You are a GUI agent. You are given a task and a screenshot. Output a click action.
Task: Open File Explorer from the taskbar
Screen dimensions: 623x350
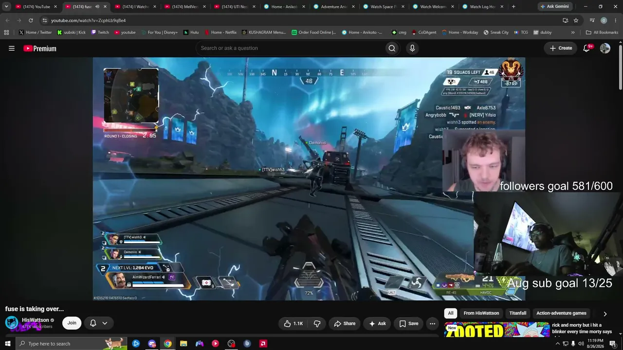[183, 344]
